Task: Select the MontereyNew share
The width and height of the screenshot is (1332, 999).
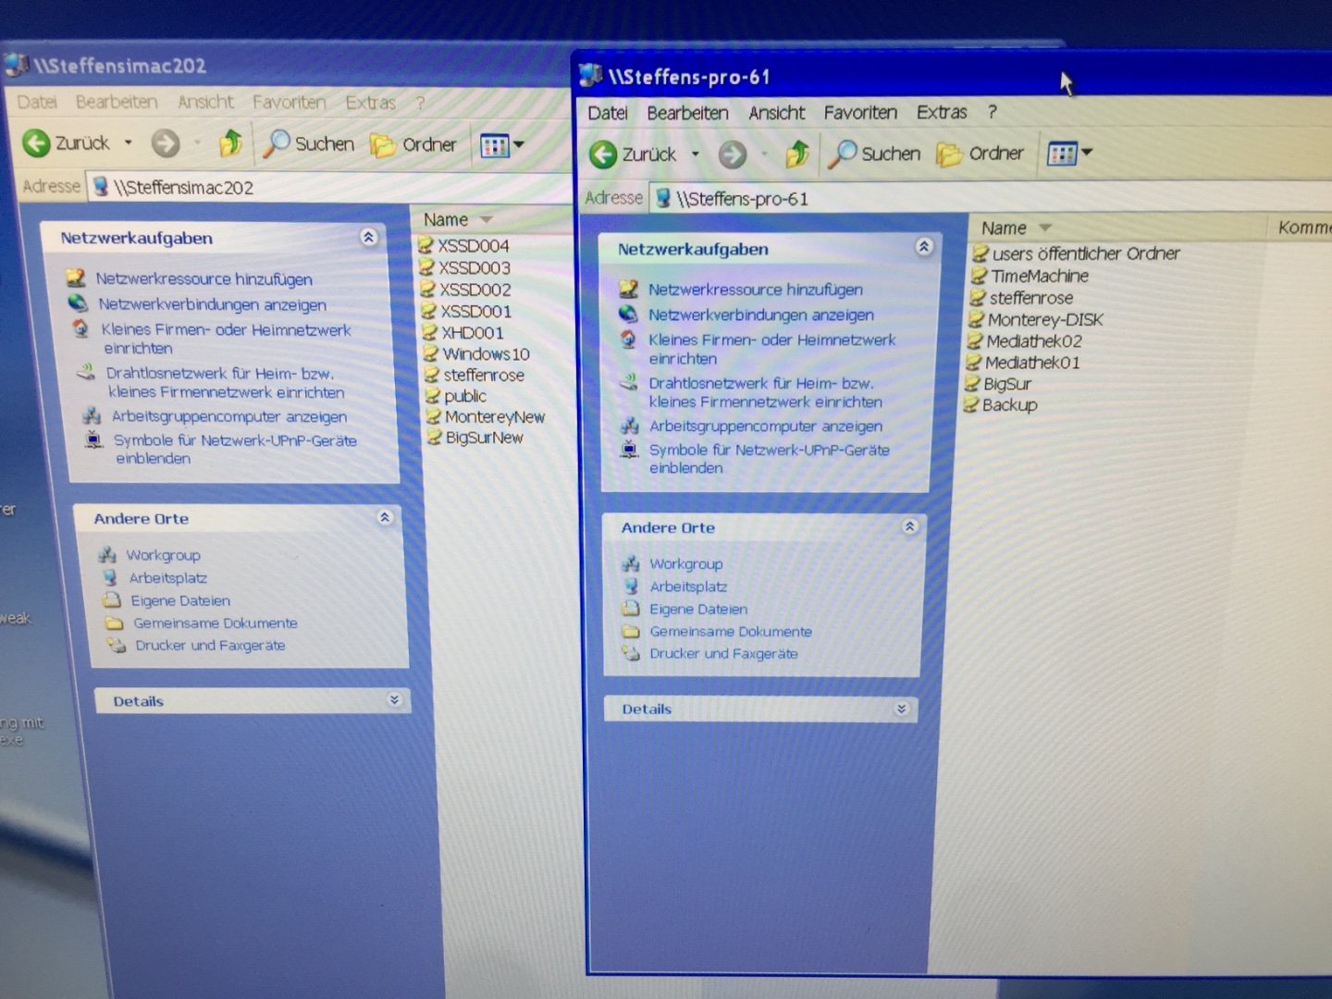Action: 486,417
